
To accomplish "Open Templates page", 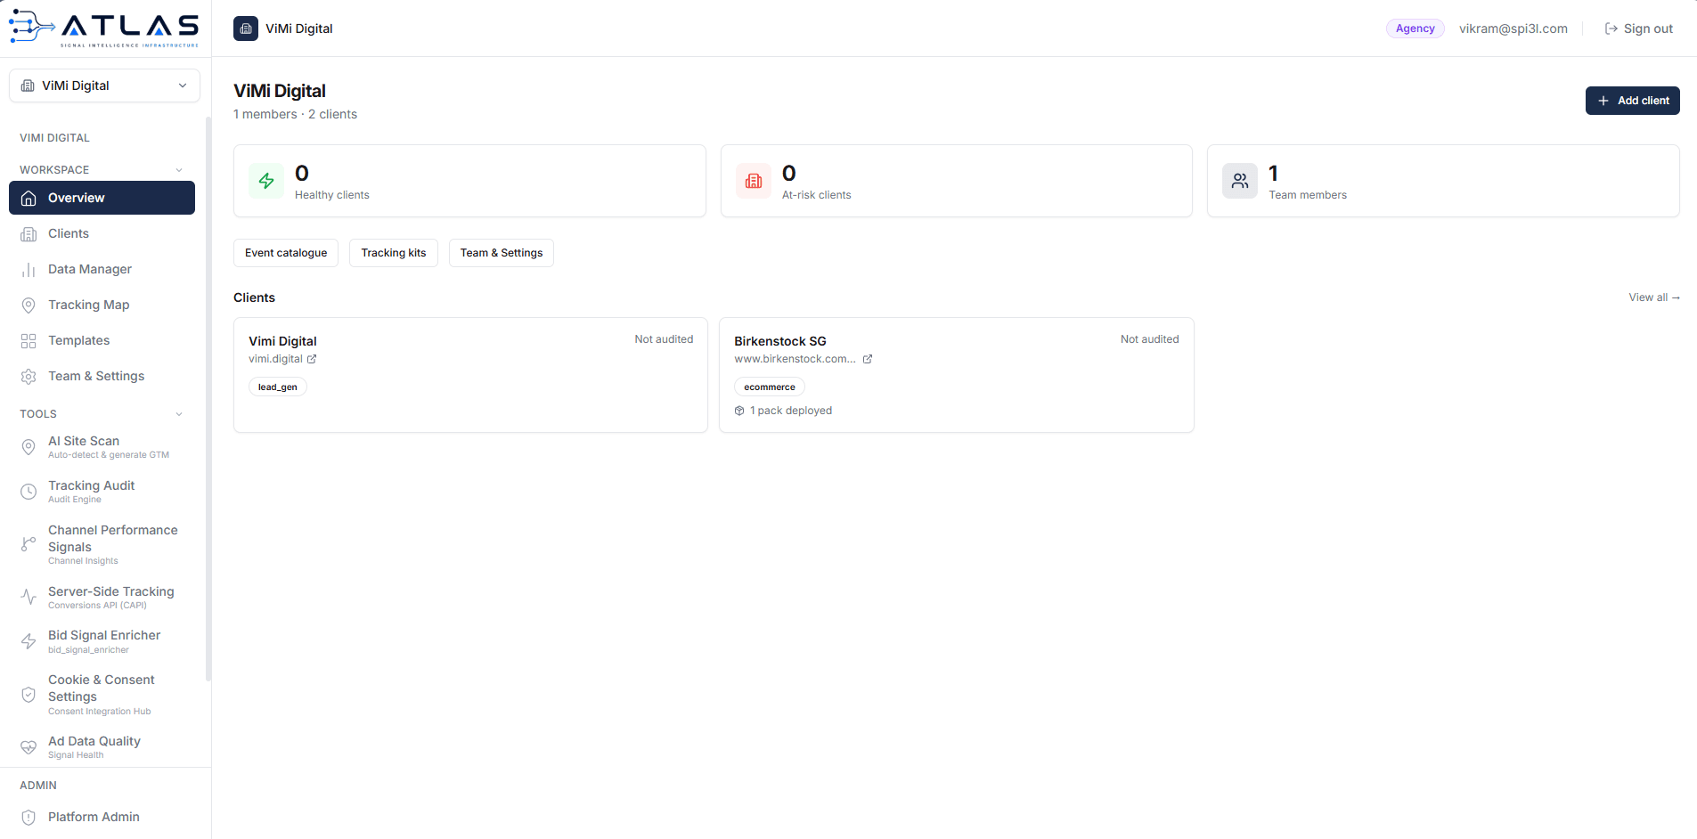I will pos(102,340).
